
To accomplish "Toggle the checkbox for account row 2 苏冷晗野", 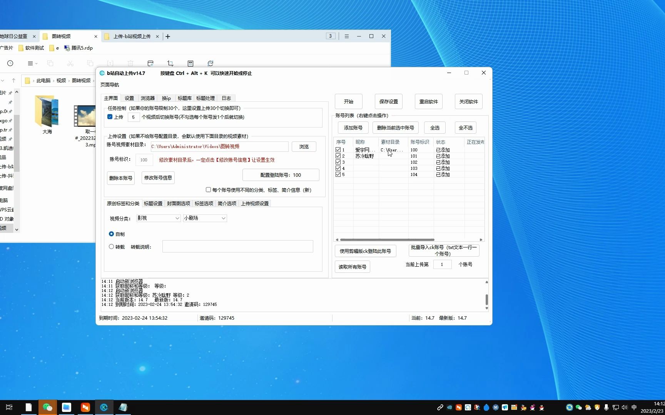I will coord(338,156).
